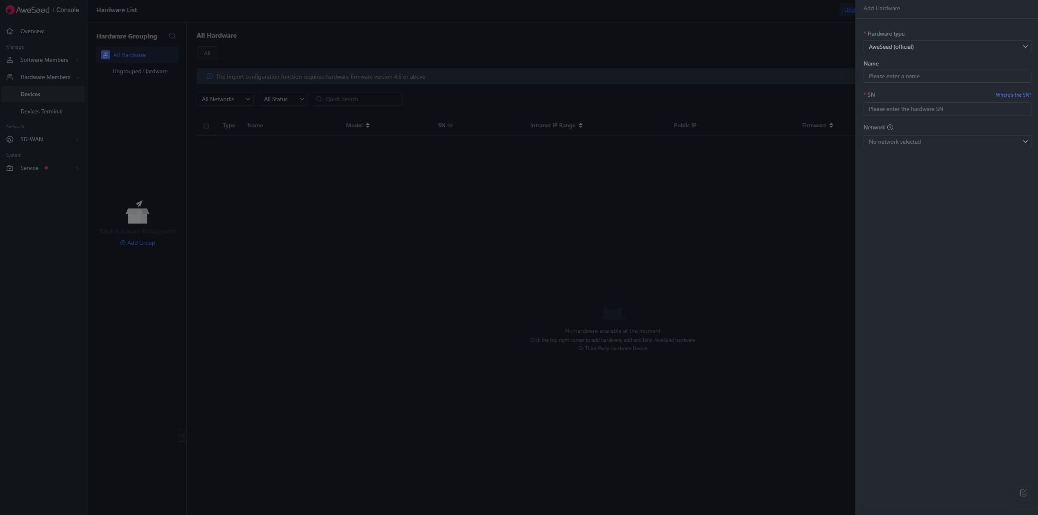
Task: Click Network help question-mark icon
Action: (x=890, y=127)
